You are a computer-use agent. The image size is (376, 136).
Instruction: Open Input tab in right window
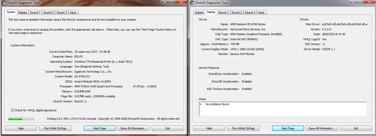261,12
